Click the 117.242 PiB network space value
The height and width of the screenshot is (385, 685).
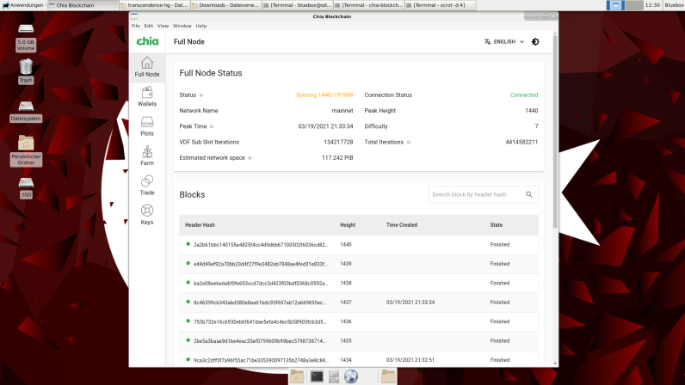point(337,158)
